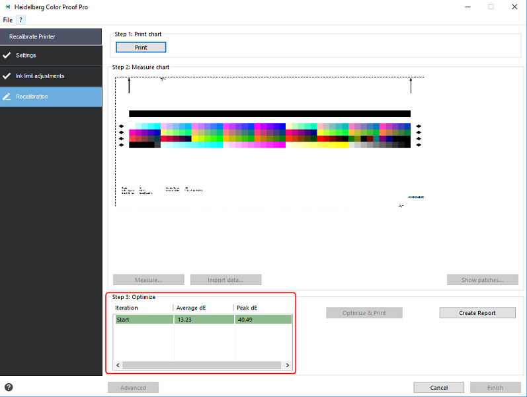Viewport: 527px width, 397px height.
Task: Click Show patches... button
Action: [x=482, y=280]
